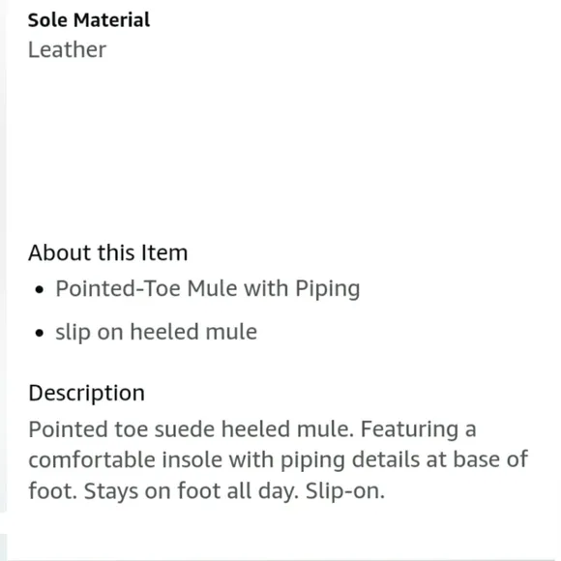Image resolution: width=561 pixels, height=561 pixels.
Task: Select the Leather value text
Action: tap(68, 49)
